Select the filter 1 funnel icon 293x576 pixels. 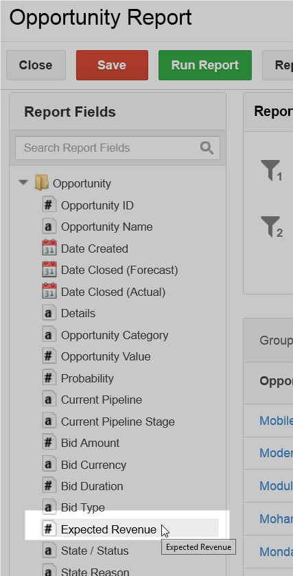[x=270, y=170]
